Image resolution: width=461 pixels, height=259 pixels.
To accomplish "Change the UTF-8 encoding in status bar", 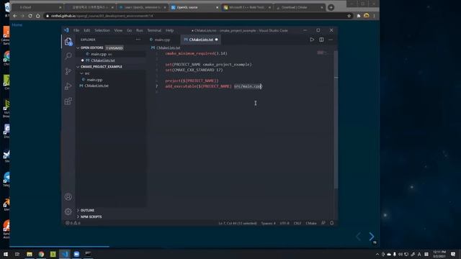I will 285,223.
